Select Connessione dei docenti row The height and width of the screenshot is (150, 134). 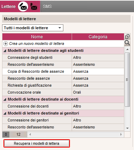[x=63, y=106]
